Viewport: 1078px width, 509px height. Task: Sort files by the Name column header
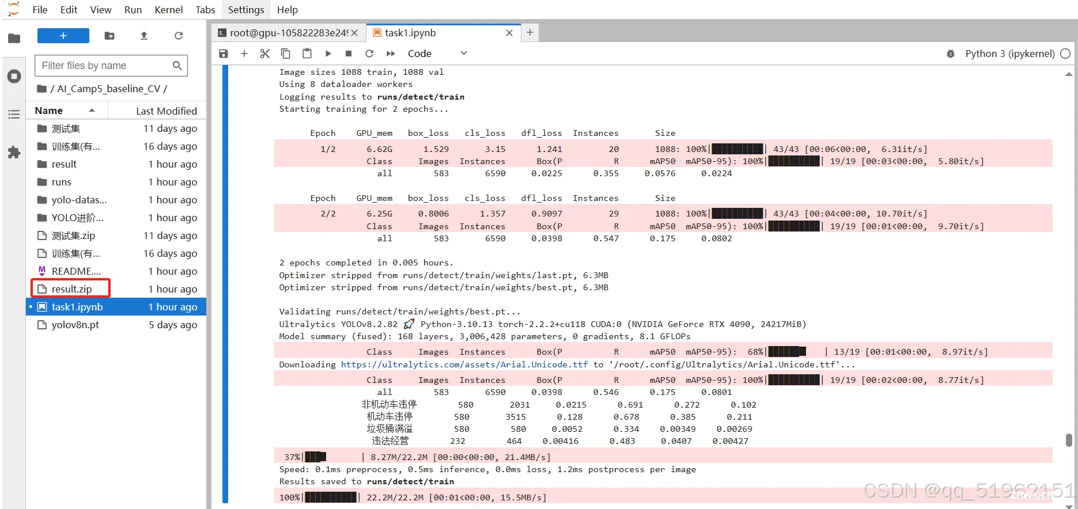[x=65, y=111]
